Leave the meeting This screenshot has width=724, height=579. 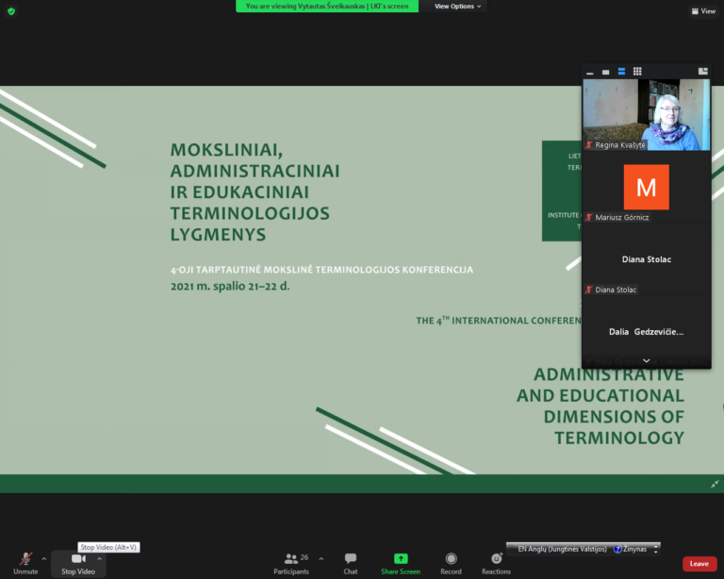click(x=699, y=564)
